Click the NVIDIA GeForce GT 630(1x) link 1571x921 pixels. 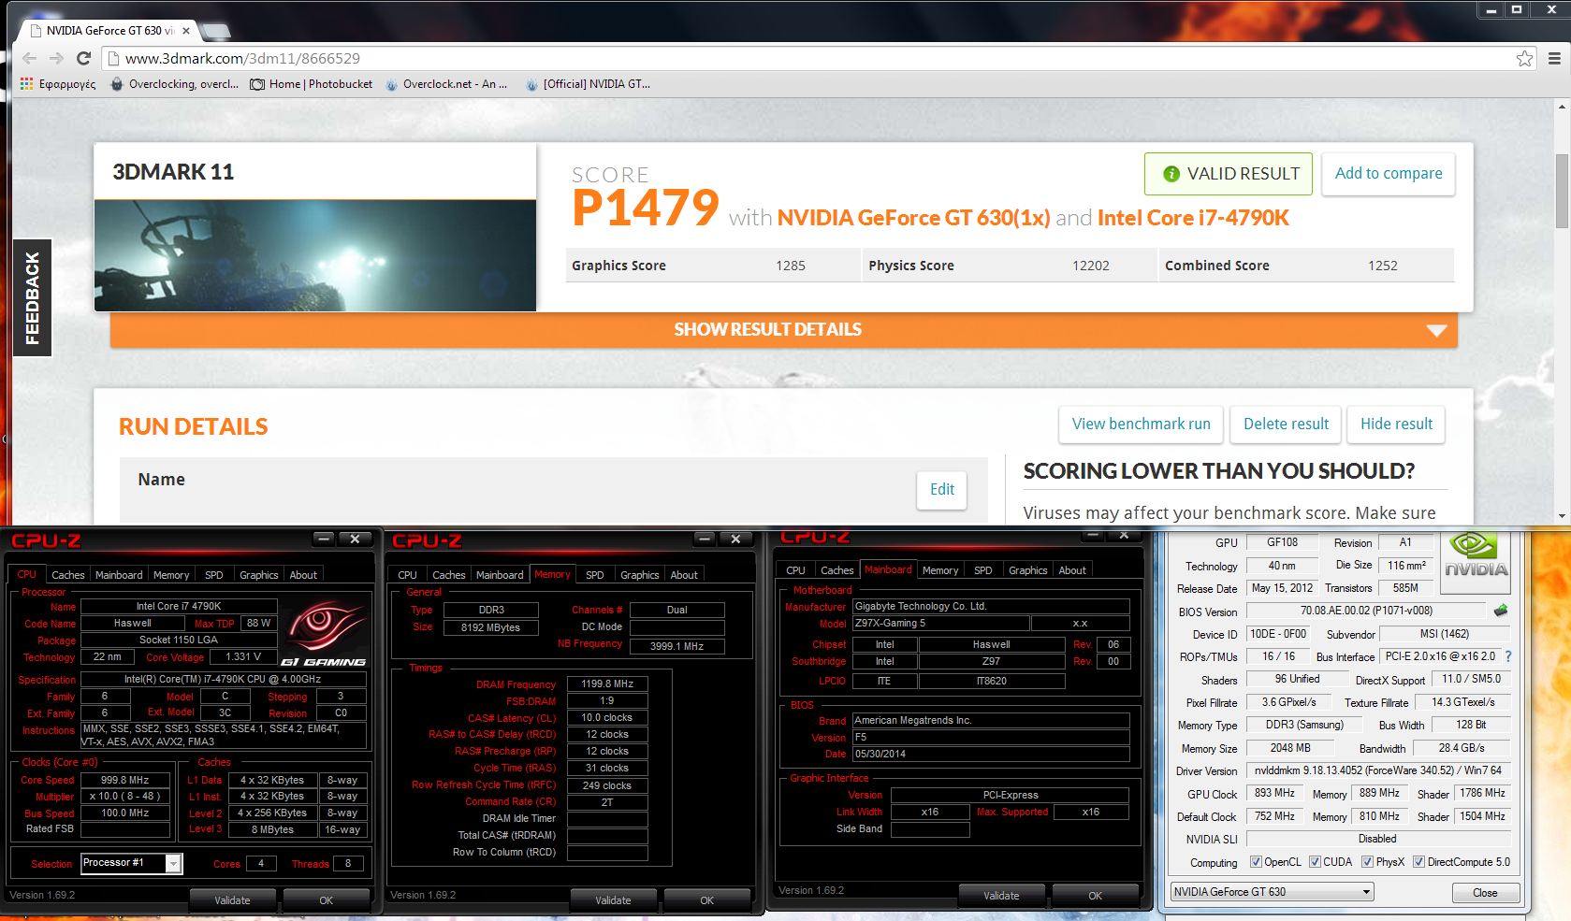pyautogui.click(x=913, y=218)
